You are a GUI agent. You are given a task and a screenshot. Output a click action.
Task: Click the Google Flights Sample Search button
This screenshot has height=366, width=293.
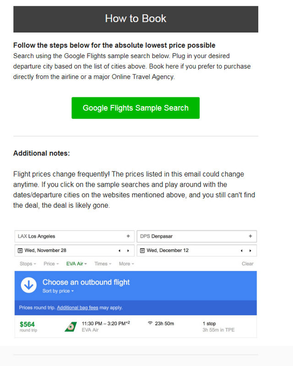coord(136,108)
